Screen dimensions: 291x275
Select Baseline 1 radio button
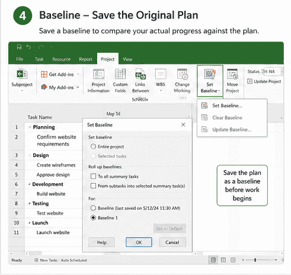[93, 218]
